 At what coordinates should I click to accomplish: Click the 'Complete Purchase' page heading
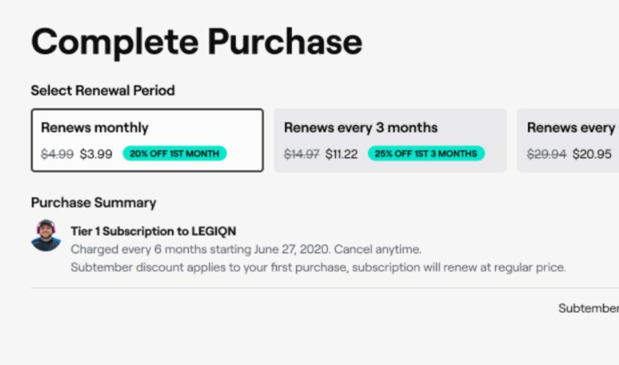pos(196,41)
